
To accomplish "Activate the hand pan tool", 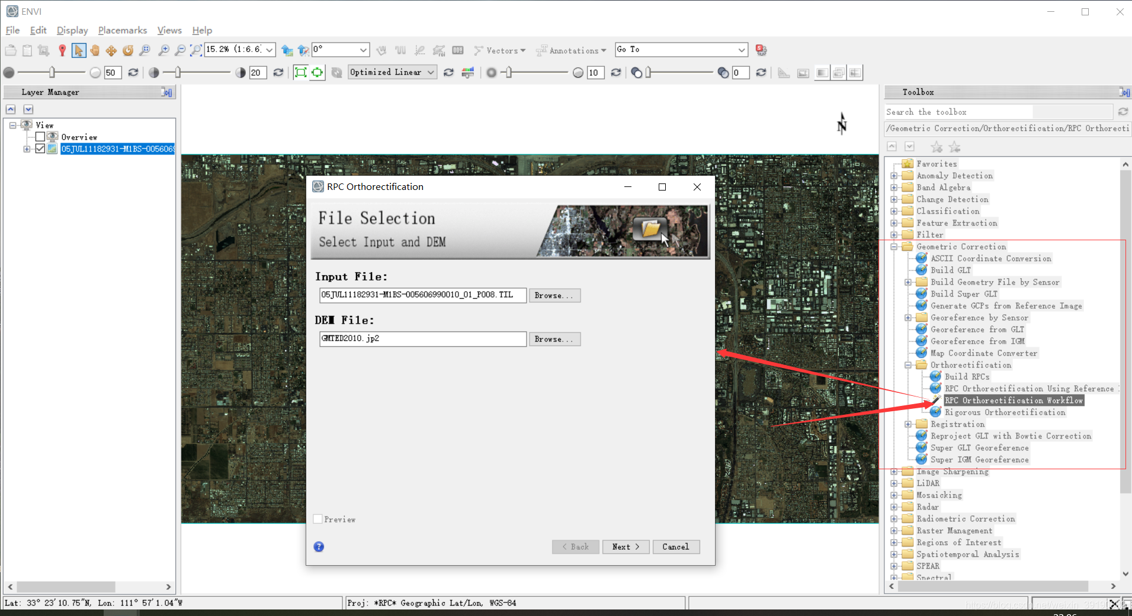I will [95, 50].
